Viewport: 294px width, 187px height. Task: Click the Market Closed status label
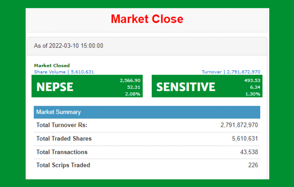tap(52, 65)
